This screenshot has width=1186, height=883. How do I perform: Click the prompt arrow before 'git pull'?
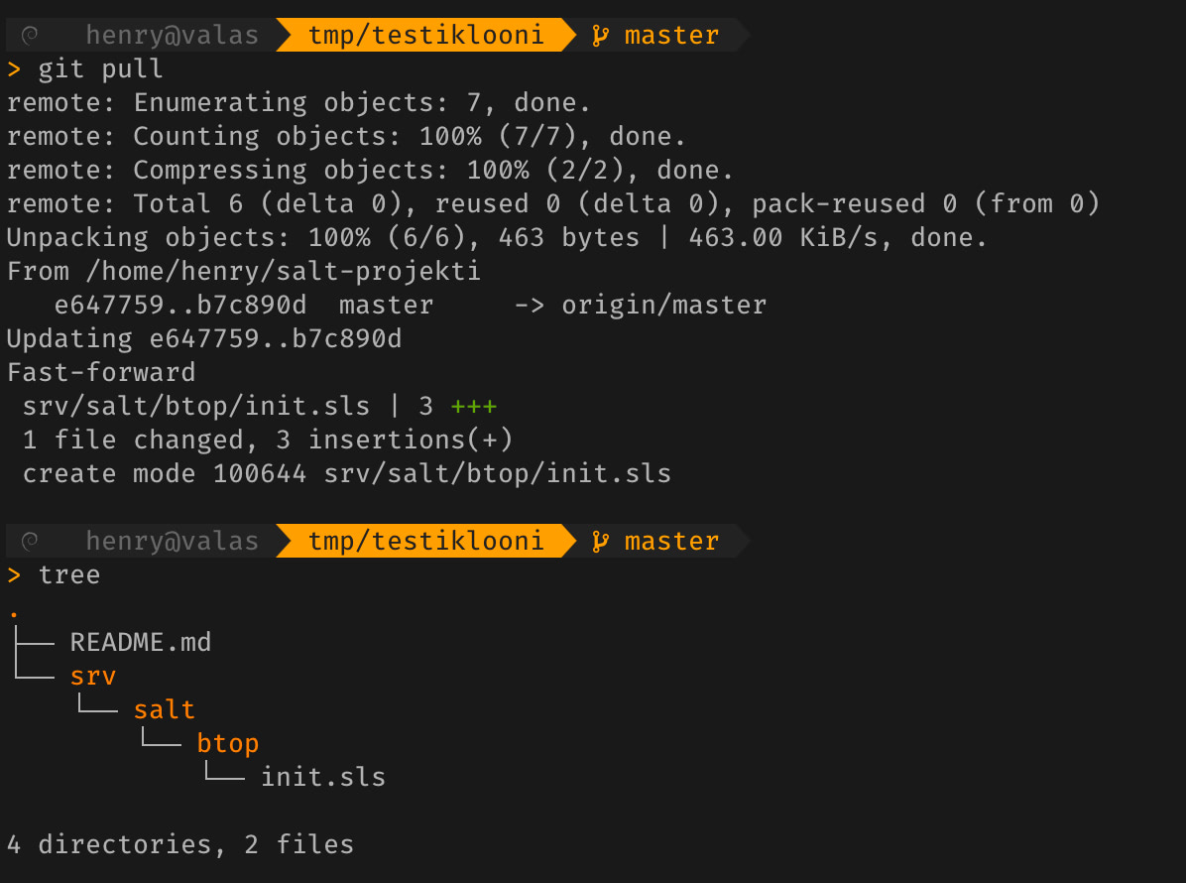pyautogui.click(x=14, y=69)
